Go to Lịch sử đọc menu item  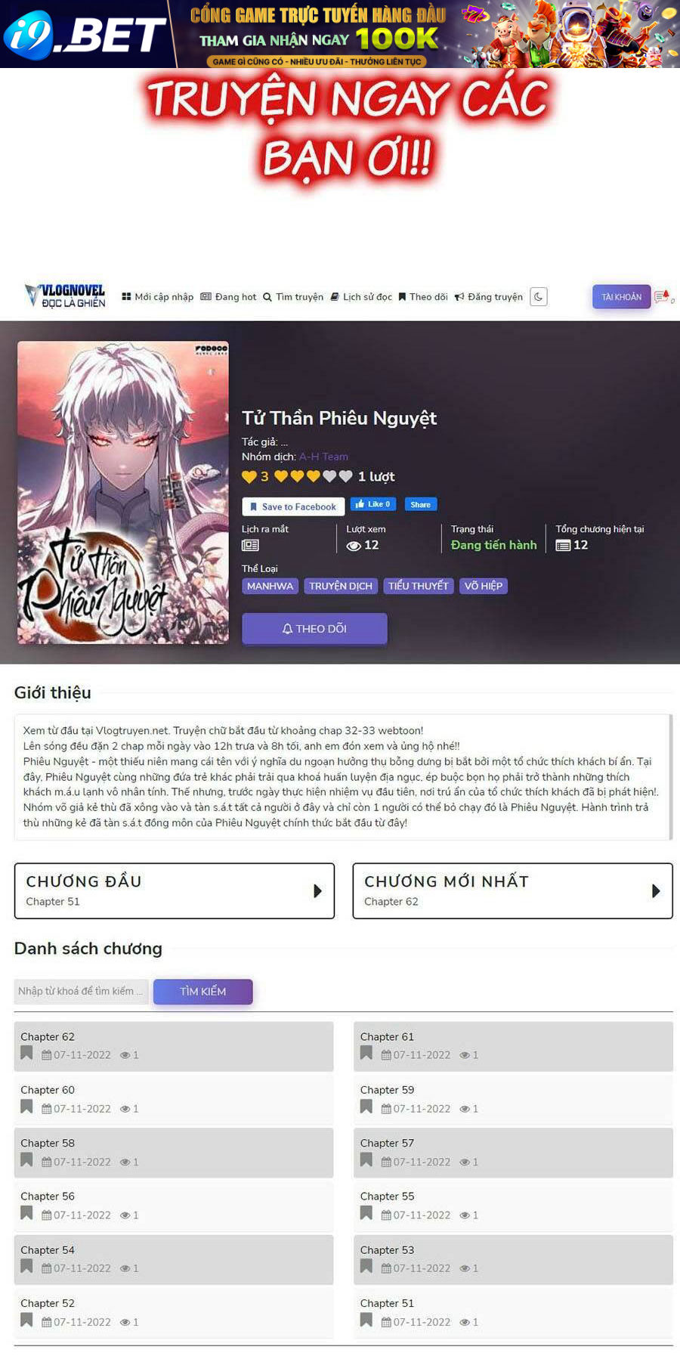point(361,297)
